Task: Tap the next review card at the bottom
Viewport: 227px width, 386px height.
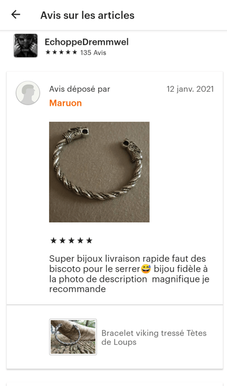Action: [x=115, y=384]
